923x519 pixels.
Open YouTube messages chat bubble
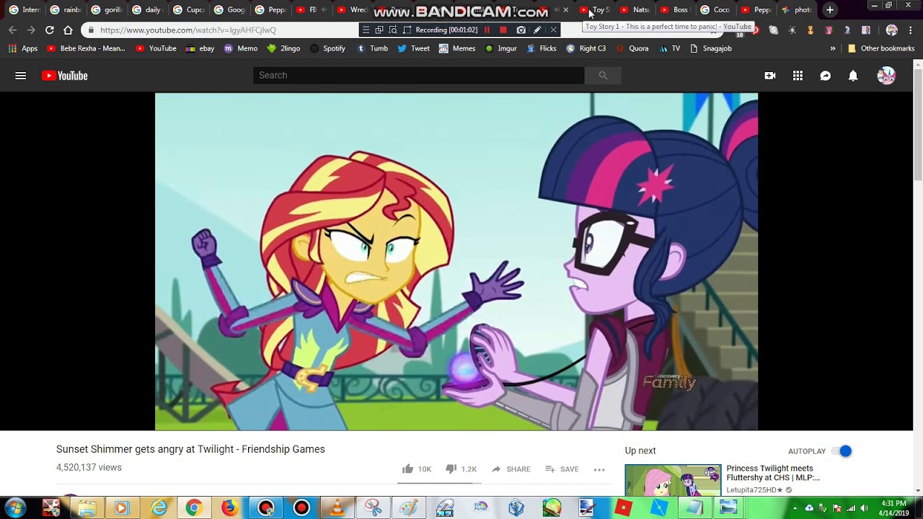pos(826,76)
